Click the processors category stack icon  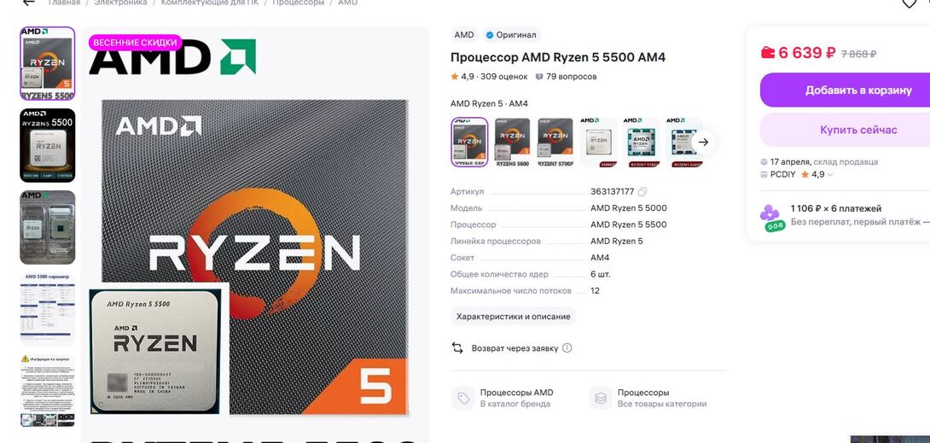pos(601,398)
